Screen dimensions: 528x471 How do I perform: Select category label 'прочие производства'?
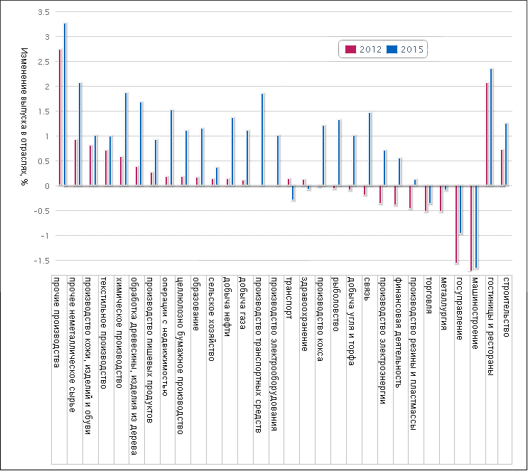[57, 323]
